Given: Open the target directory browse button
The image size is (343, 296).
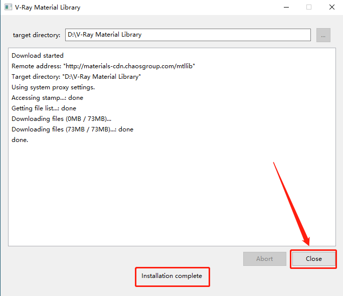Looking at the screenshot, I should pyautogui.click(x=323, y=35).
